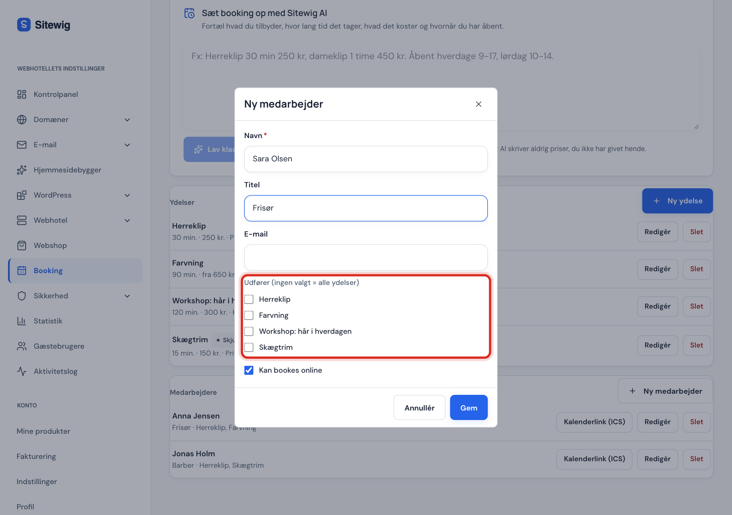Click the Statistik chart icon
Viewport: 732px width, 515px height.
coord(22,321)
